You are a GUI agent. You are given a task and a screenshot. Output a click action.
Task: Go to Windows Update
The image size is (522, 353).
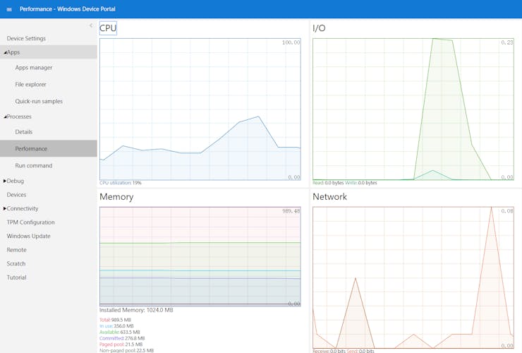(x=29, y=236)
